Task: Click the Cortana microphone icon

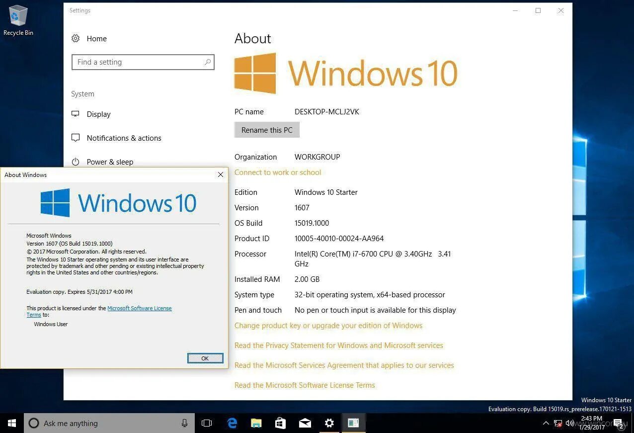Action: coord(185,423)
